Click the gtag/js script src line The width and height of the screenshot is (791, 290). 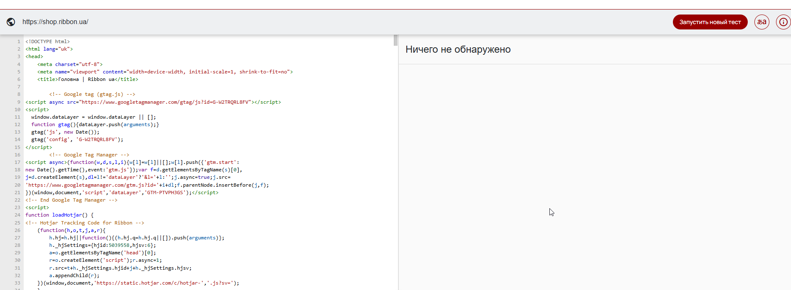click(x=153, y=102)
